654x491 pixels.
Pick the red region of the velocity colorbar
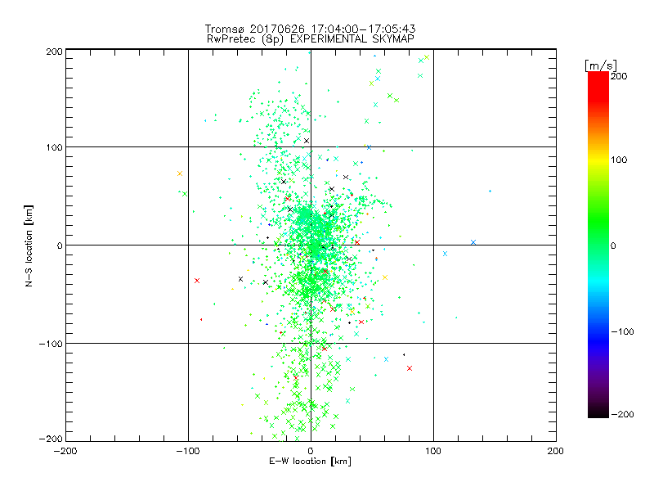598,86
